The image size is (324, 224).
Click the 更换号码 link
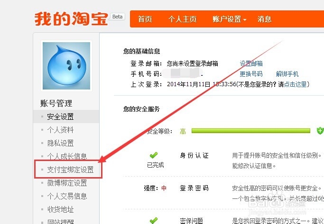click(x=251, y=74)
